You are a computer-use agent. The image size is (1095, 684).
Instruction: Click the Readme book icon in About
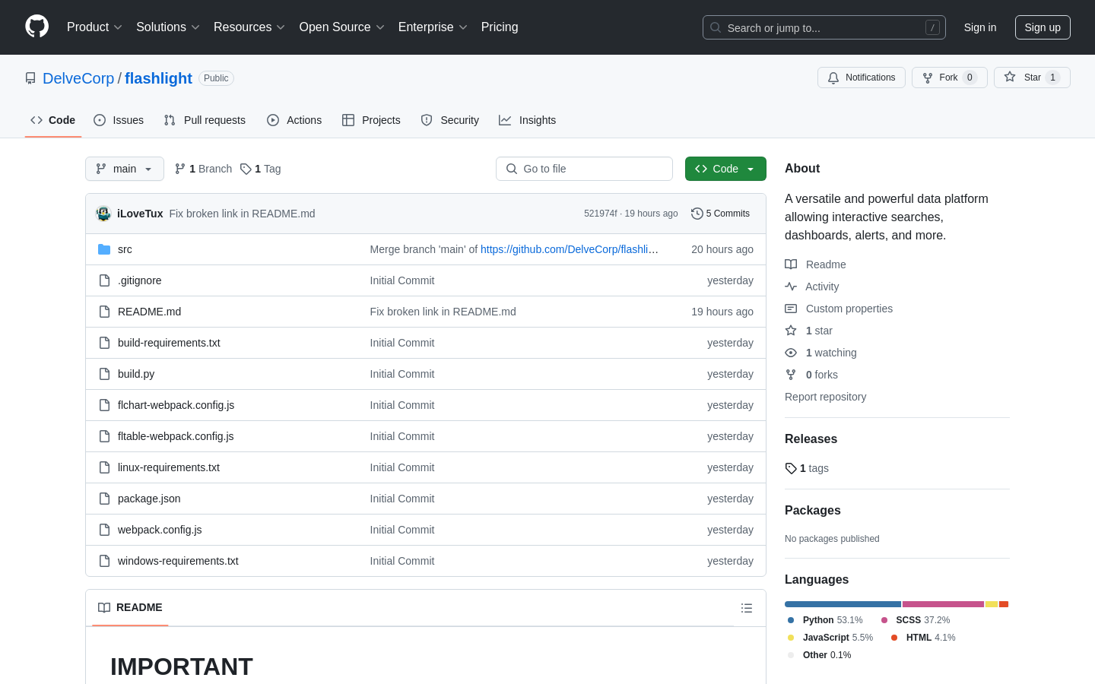[791, 264]
